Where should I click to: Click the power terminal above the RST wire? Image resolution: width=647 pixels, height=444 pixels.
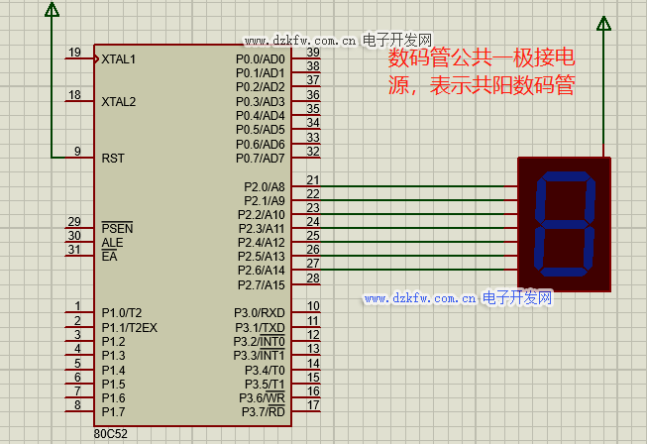pyautogui.click(x=52, y=10)
